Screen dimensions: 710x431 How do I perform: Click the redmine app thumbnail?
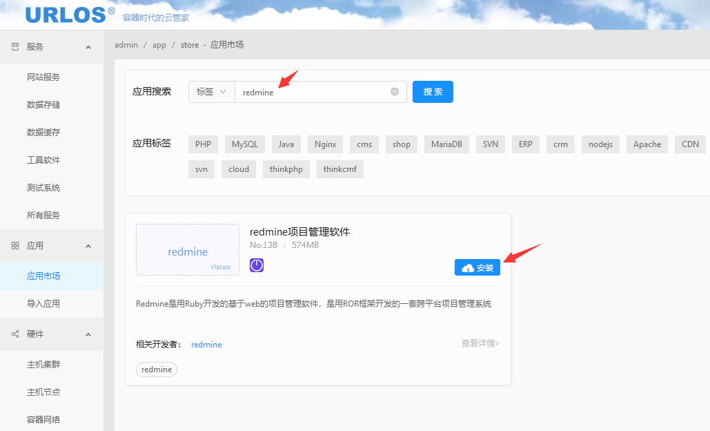click(x=188, y=250)
